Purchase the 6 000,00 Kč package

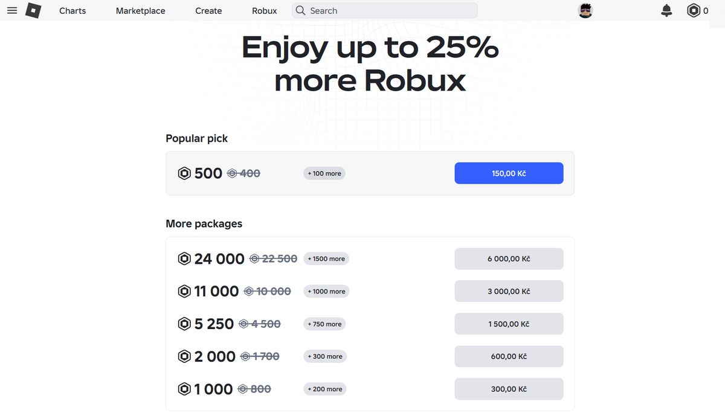509,259
